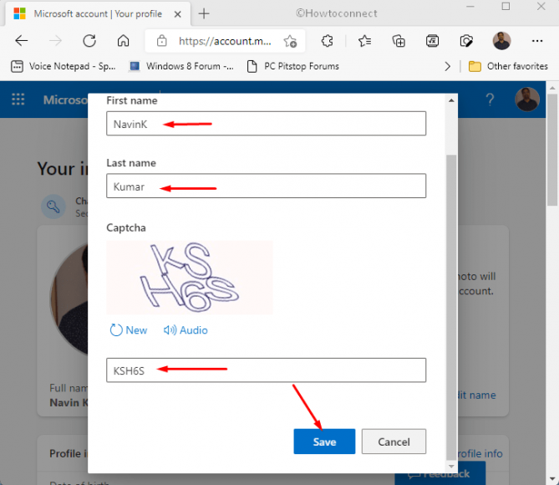Add this page to favorites star
559x485 pixels.
click(x=290, y=42)
